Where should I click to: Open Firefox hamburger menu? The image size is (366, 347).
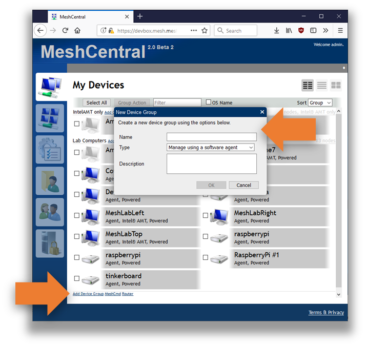tap(340, 31)
